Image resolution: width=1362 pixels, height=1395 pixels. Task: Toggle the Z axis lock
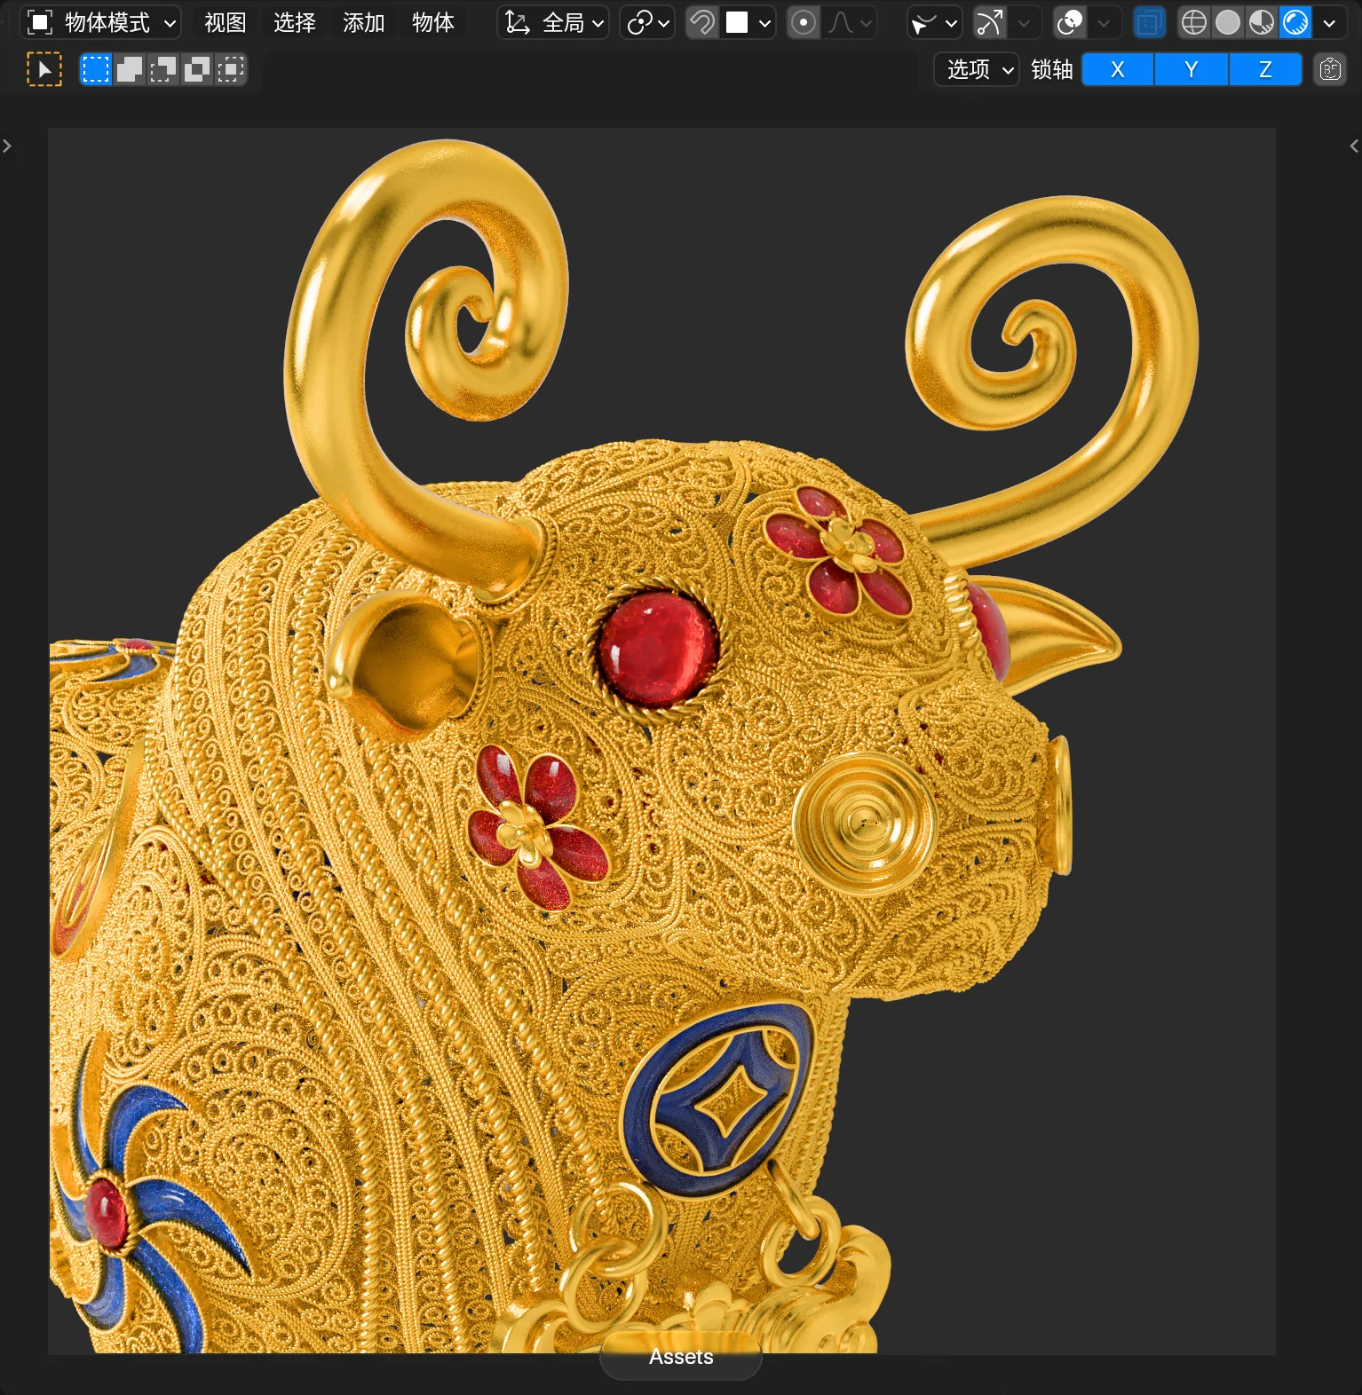pyautogui.click(x=1265, y=69)
